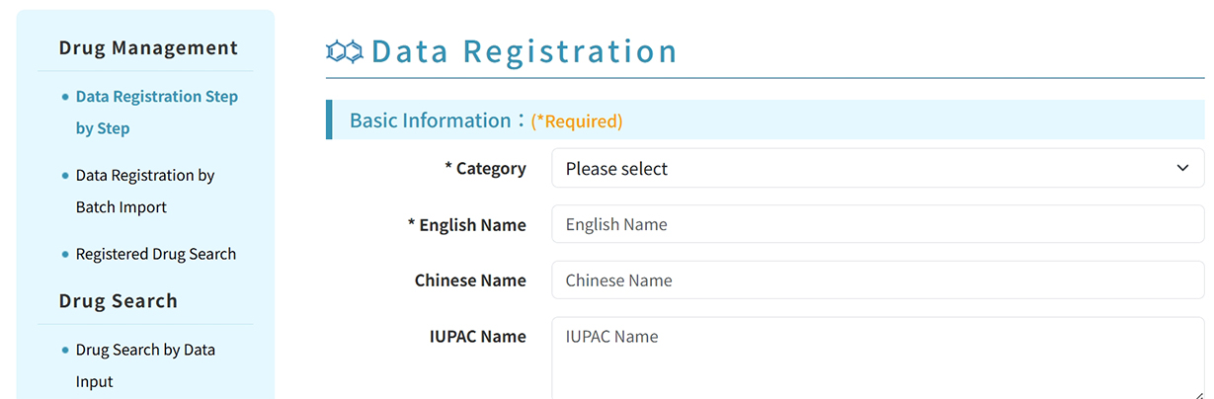The width and height of the screenshot is (1214, 399).
Task: Navigate to Drug Search by Data Input
Action: pyautogui.click(x=145, y=365)
